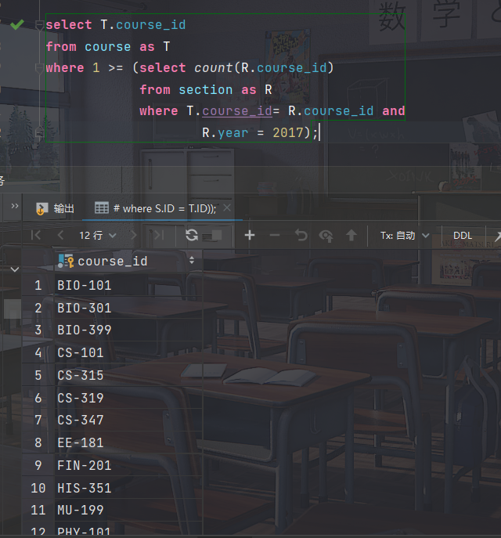Image resolution: width=501 pixels, height=538 pixels.
Task: Select row number 5 header
Action: tap(38, 375)
